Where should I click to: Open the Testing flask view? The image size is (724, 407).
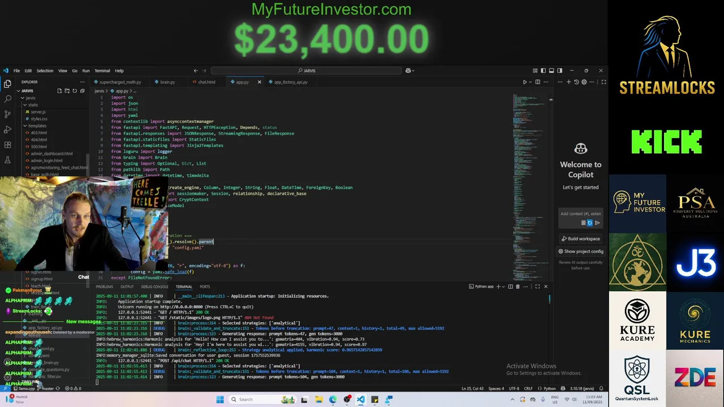7,160
